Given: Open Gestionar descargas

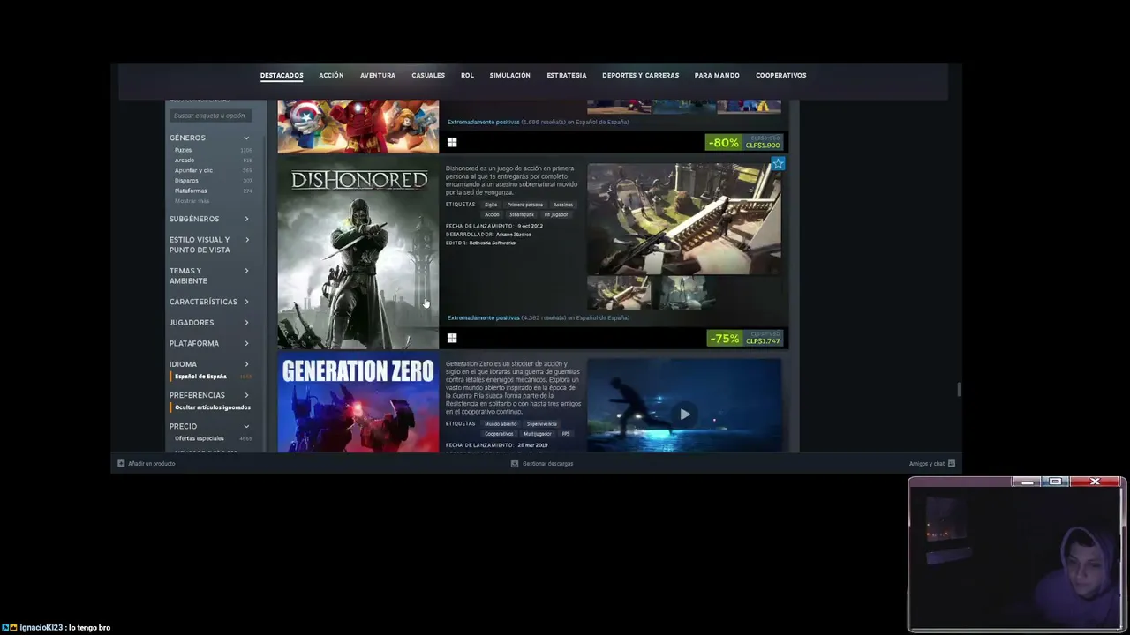Looking at the screenshot, I should [x=547, y=463].
